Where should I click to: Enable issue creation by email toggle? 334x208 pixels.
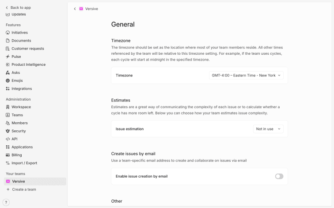[x=279, y=176]
